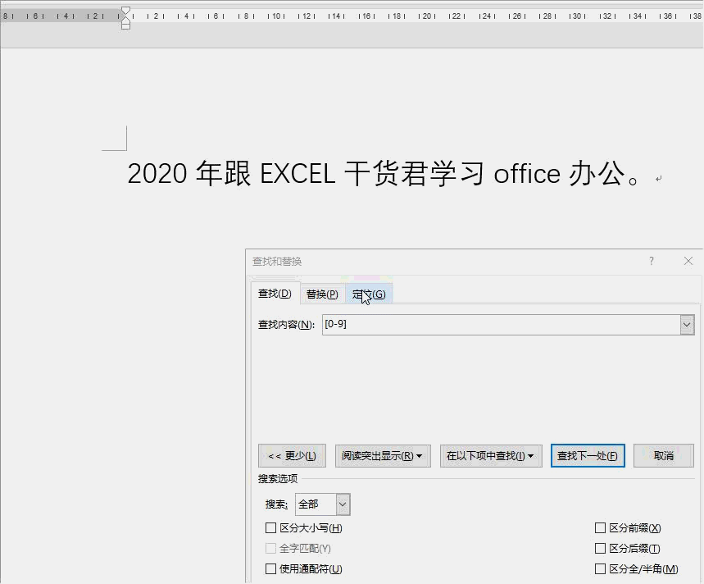The width and height of the screenshot is (704, 584).
Task: Open the 在以下项中查找(I) dropdown button
Action: 491,456
